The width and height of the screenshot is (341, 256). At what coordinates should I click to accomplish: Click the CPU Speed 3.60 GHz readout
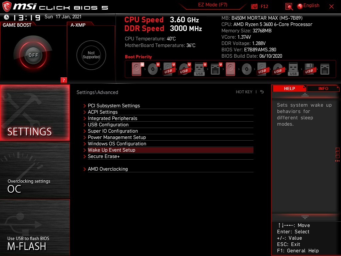pyautogui.click(x=162, y=20)
